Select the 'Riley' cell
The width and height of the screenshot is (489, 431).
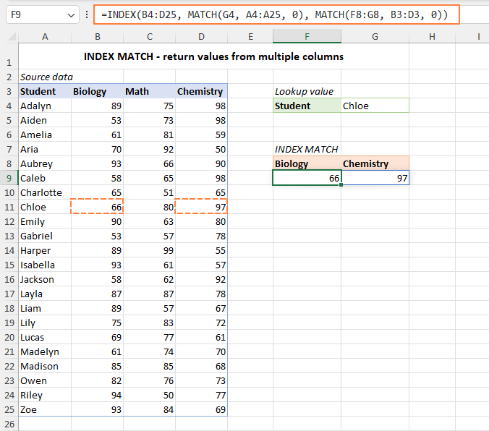(x=45, y=395)
